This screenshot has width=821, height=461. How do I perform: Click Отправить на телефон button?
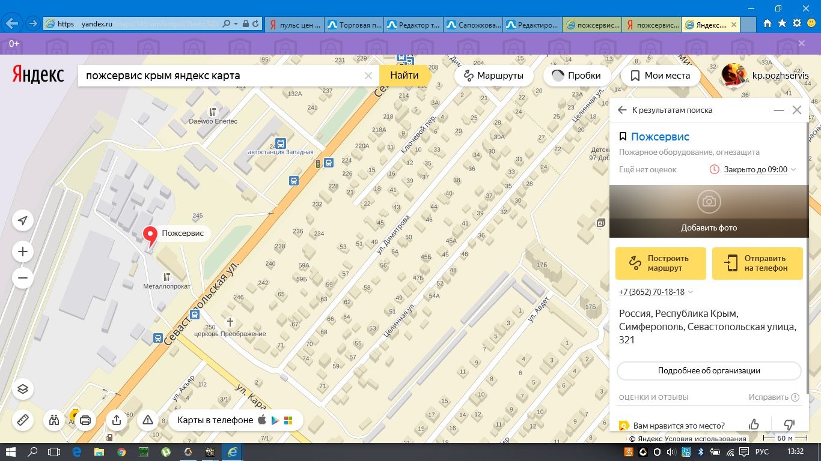click(757, 264)
